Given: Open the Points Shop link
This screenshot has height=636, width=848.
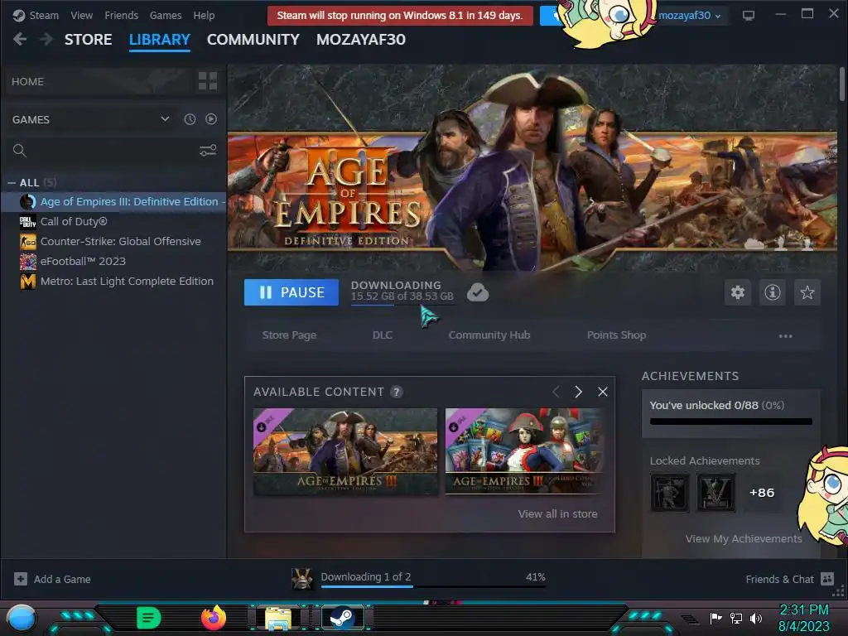Looking at the screenshot, I should point(616,335).
